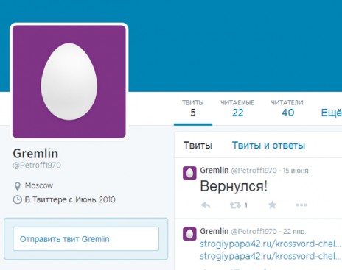Click Отправить твит Gremlin field
This screenshot has width=342, height=270.
[x=86, y=239]
